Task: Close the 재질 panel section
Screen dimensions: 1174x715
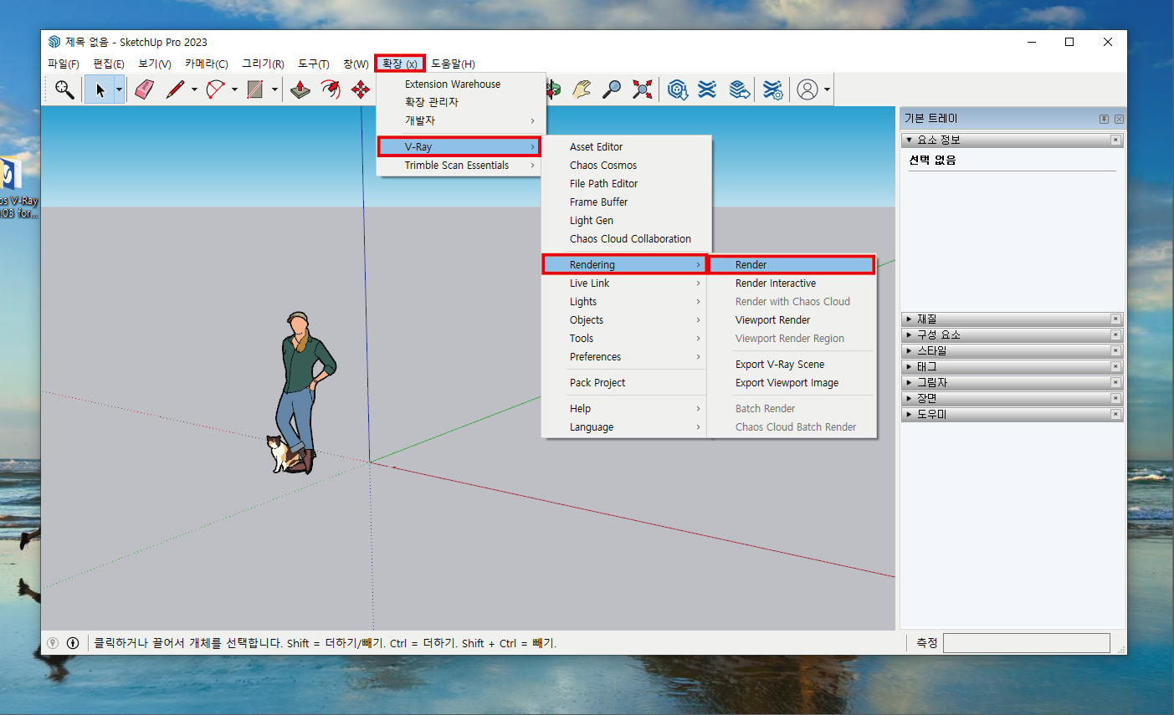Action: point(1115,319)
